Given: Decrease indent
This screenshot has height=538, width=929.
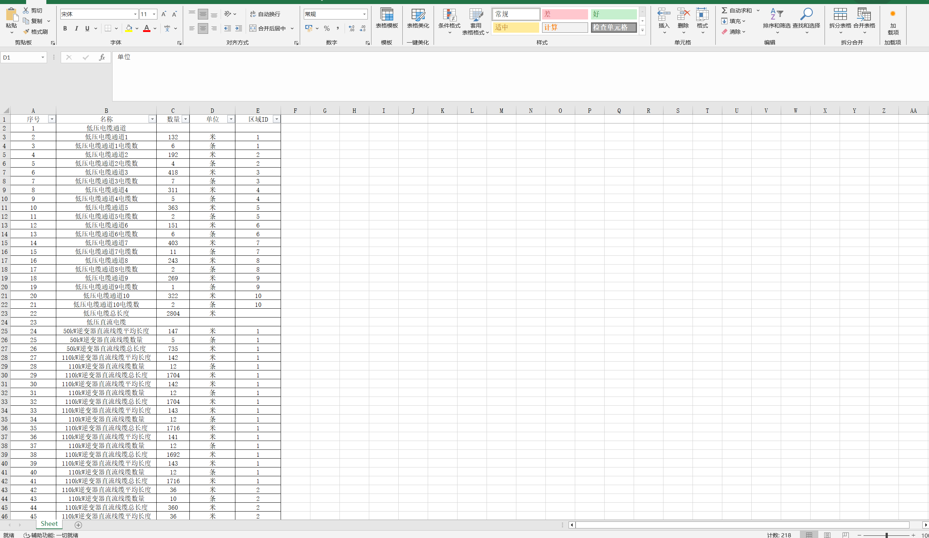Looking at the screenshot, I should coord(228,28).
